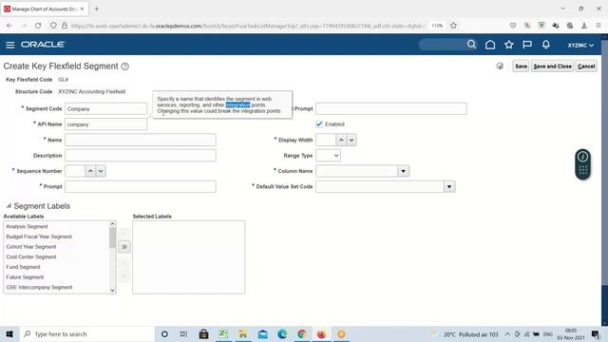Decrease the Sequence Number with down arrow
608x342 pixels.
[x=101, y=171]
